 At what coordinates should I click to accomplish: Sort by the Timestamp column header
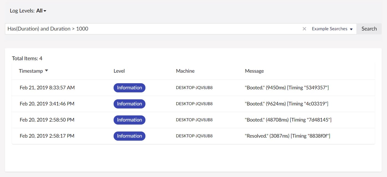(x=31, y=71)
